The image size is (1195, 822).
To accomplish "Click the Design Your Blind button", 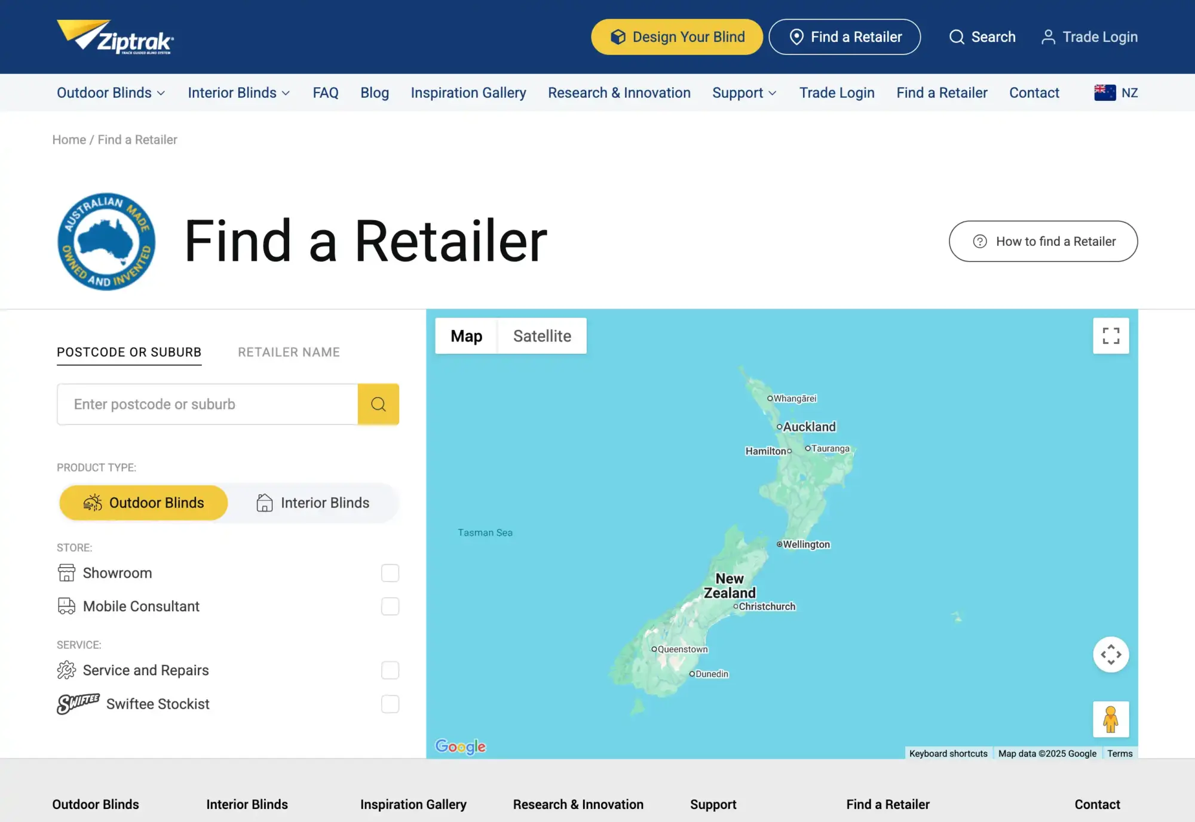I will tap(676, 37).
